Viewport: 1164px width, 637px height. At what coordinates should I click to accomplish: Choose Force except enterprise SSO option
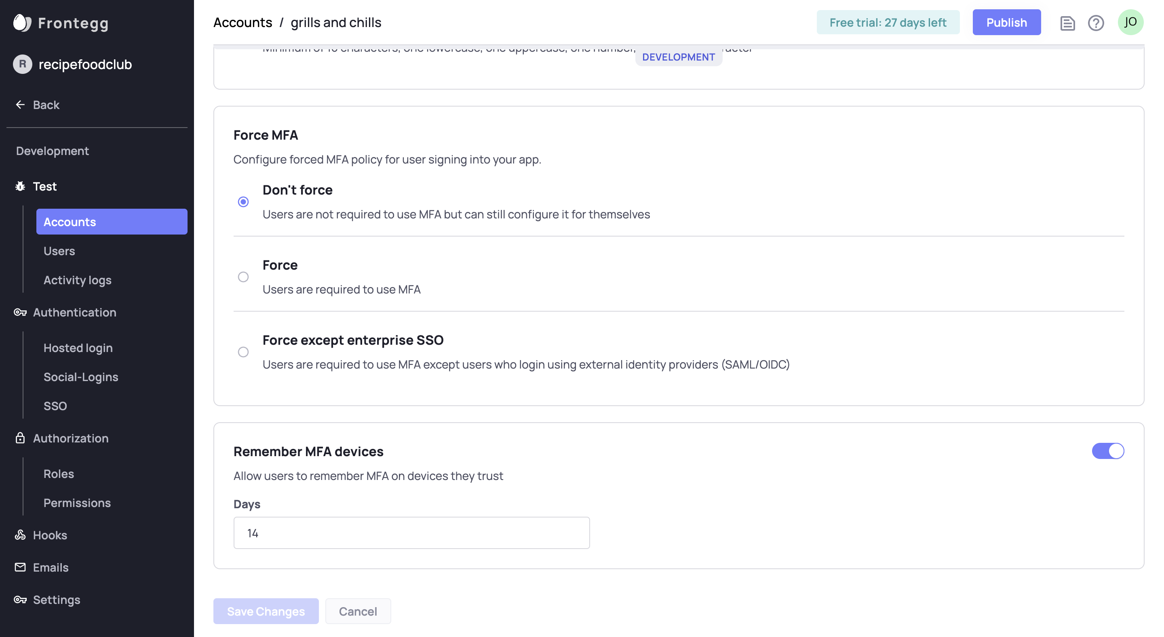243,352
